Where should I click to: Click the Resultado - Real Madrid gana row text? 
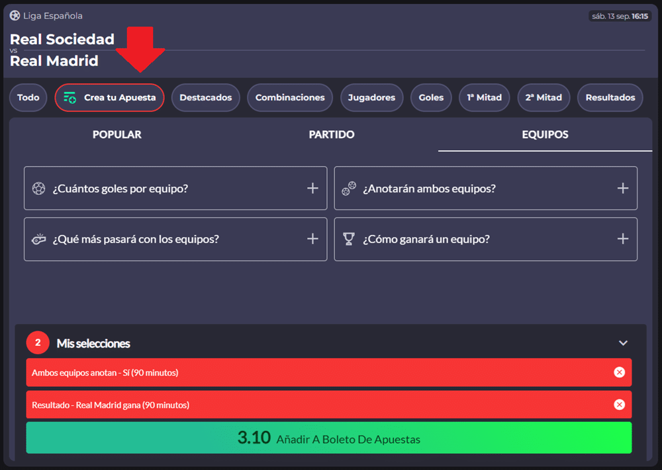click(111, 405)
